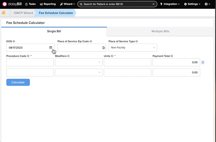This screenshot has width=216, height=142.
Task: Click help icon beside Place of Service Zip Code
Action: 91,41
